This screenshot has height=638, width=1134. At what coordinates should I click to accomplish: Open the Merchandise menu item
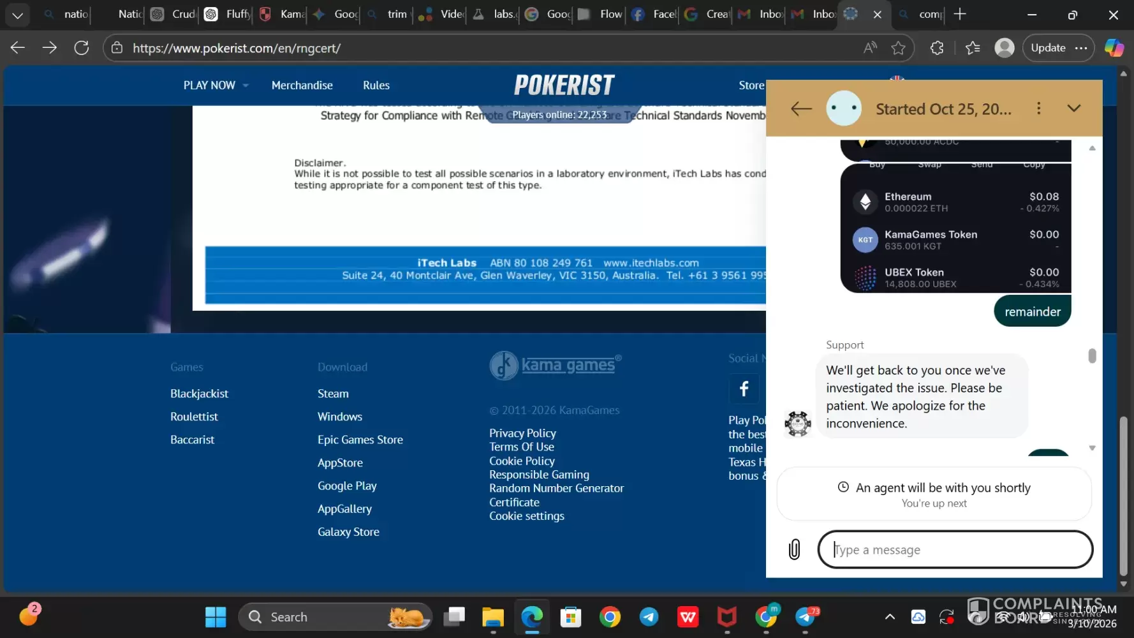tap(302, 85)
